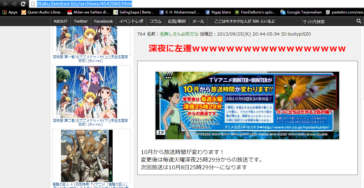Click the browser forward arrow

pyautogui.click(x=14, y=4)
